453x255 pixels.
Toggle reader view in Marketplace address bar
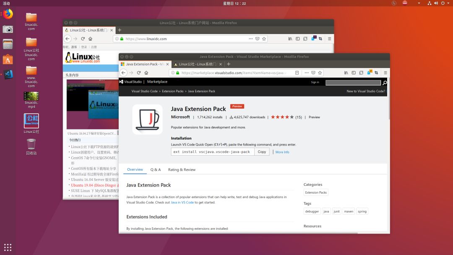tap(297, 73)
